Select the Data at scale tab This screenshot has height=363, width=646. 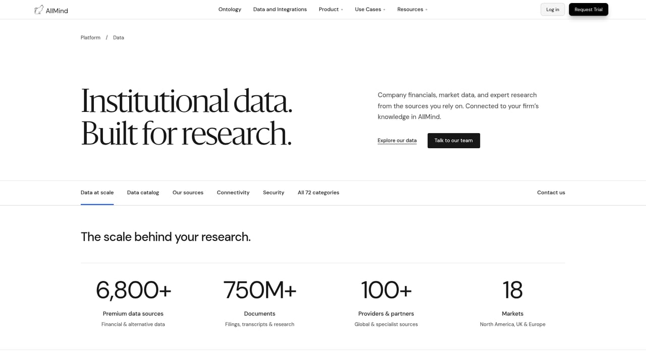tap(97, 193)
